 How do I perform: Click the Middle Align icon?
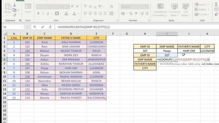[90, 6]
